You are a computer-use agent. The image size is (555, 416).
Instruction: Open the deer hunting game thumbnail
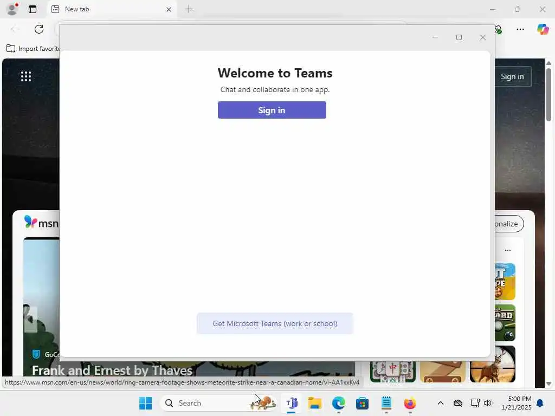coord(493,364)
